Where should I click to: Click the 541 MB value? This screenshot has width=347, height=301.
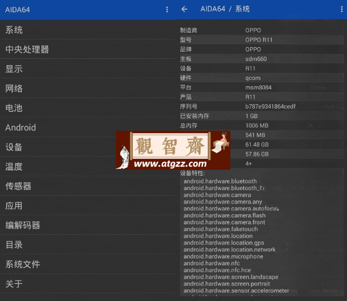[x=255, y=135]
